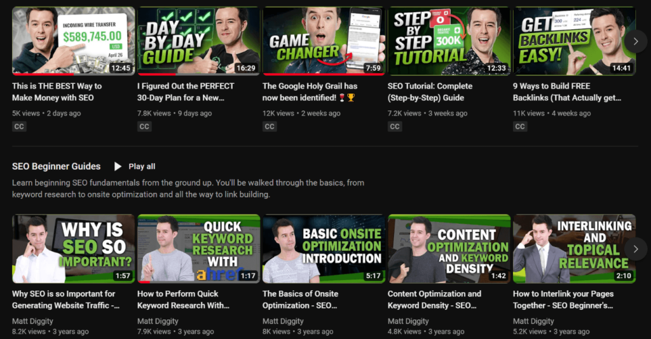Click Matt Diggity channel name under 'How to Interlink' video
Viewport: 651px width, 339px height.
pos(533,321)
